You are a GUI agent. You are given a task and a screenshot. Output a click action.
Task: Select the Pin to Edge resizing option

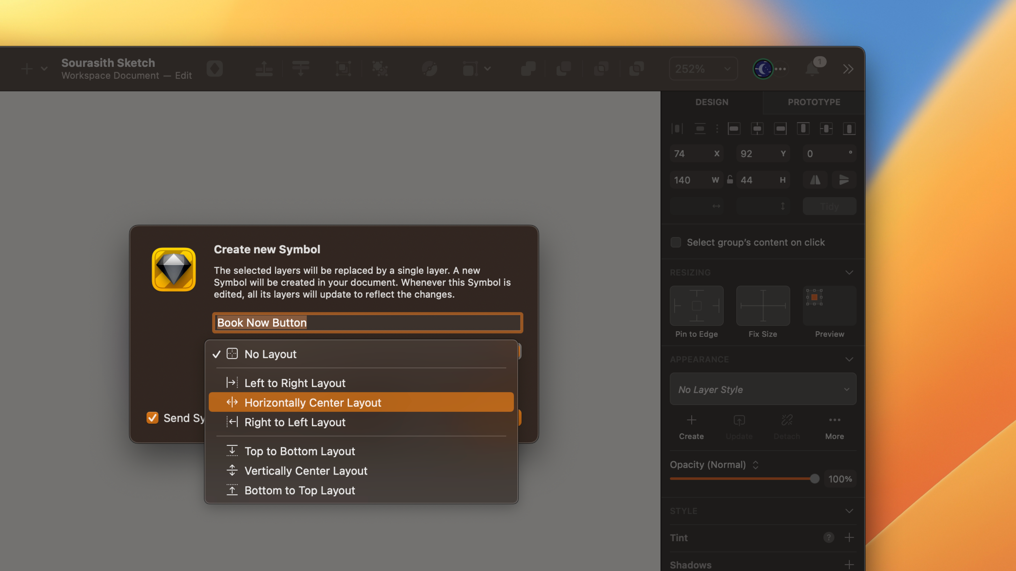pyautogui.click(x=697, y=305)
